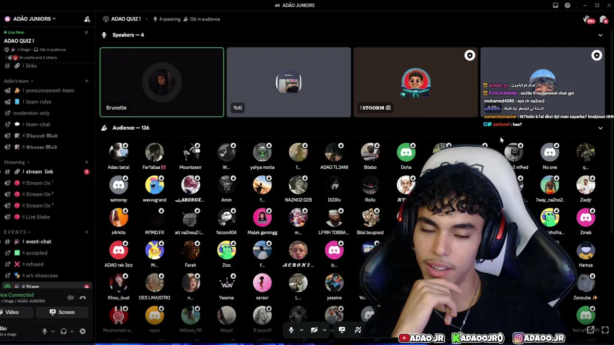
Task: Open wavvvgrand's audience avatar
Action: 154,185
